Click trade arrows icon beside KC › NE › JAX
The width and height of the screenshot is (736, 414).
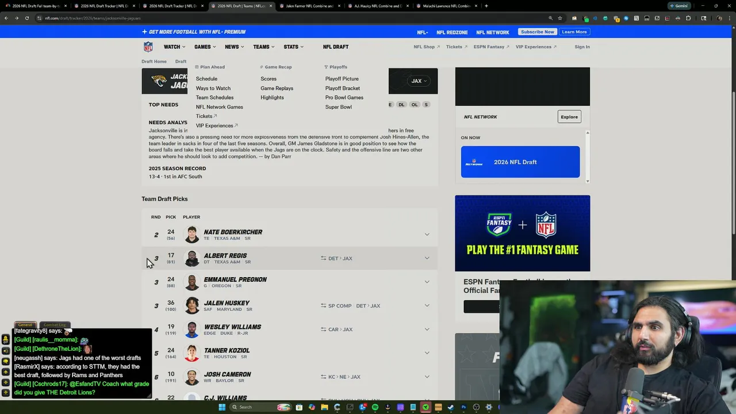click(323, 377)
